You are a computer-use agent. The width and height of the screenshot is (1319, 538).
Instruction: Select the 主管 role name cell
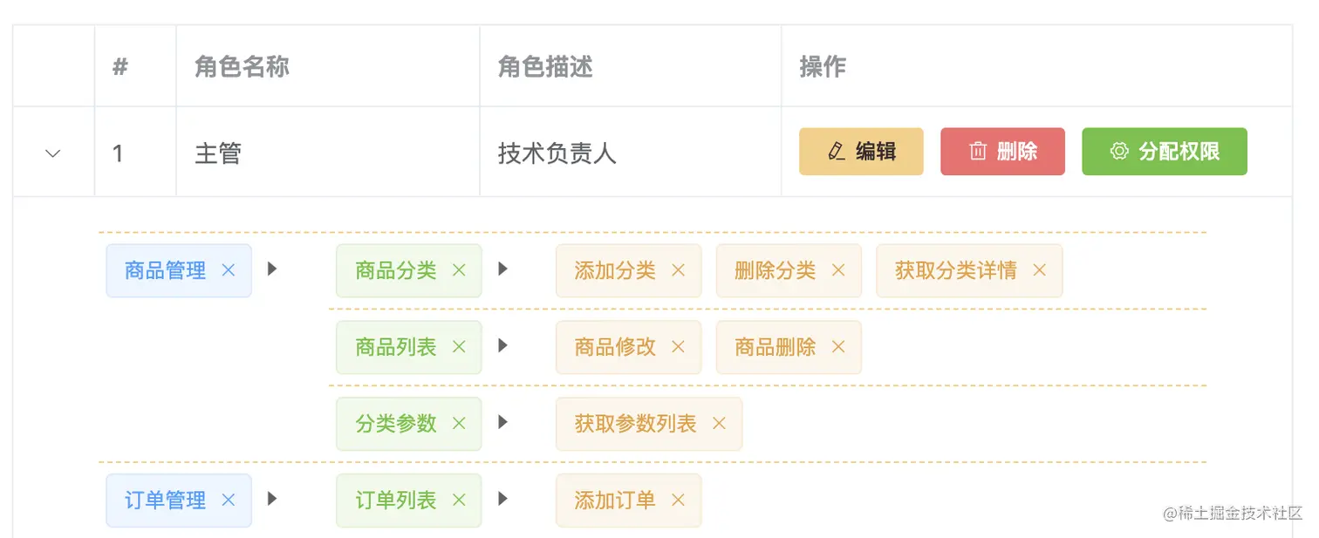[x=217, y=152]
